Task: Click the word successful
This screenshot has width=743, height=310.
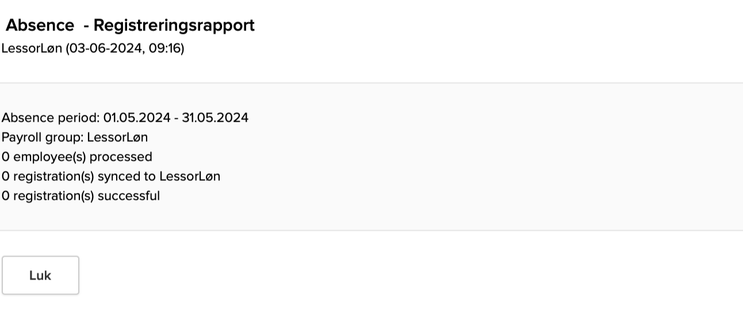Action: coord(129,196)
